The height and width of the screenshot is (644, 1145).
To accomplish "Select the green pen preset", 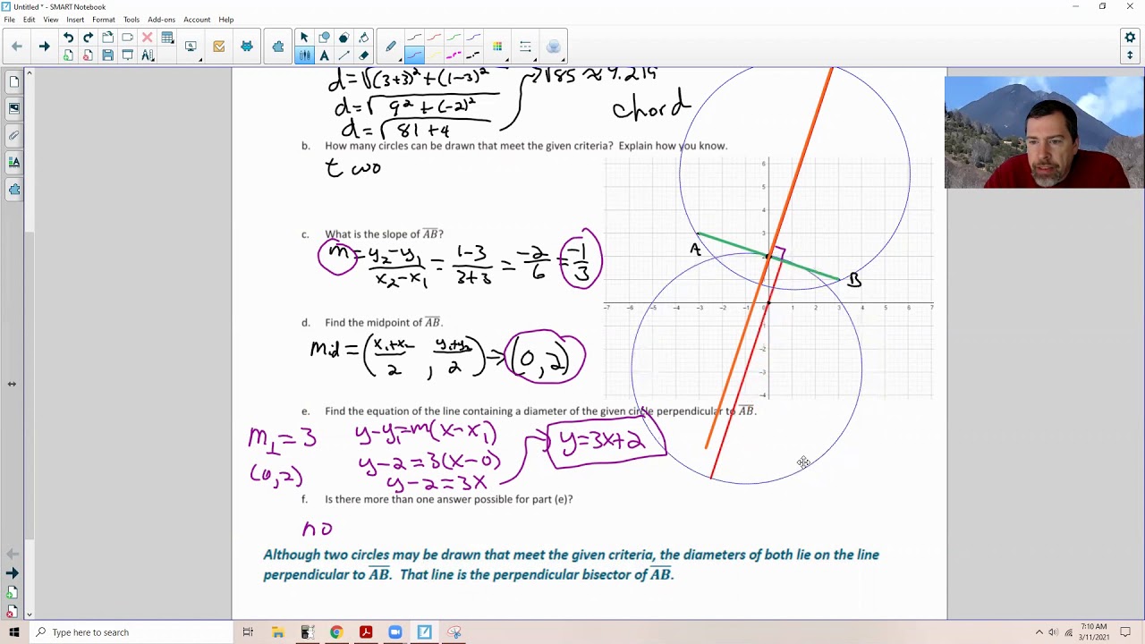I will coord(454,38).
